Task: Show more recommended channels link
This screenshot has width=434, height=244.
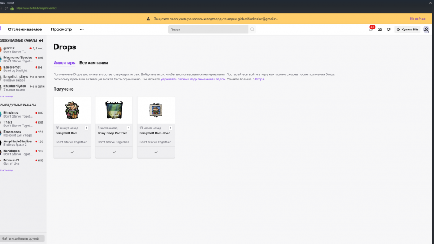Action: (6, 170)
